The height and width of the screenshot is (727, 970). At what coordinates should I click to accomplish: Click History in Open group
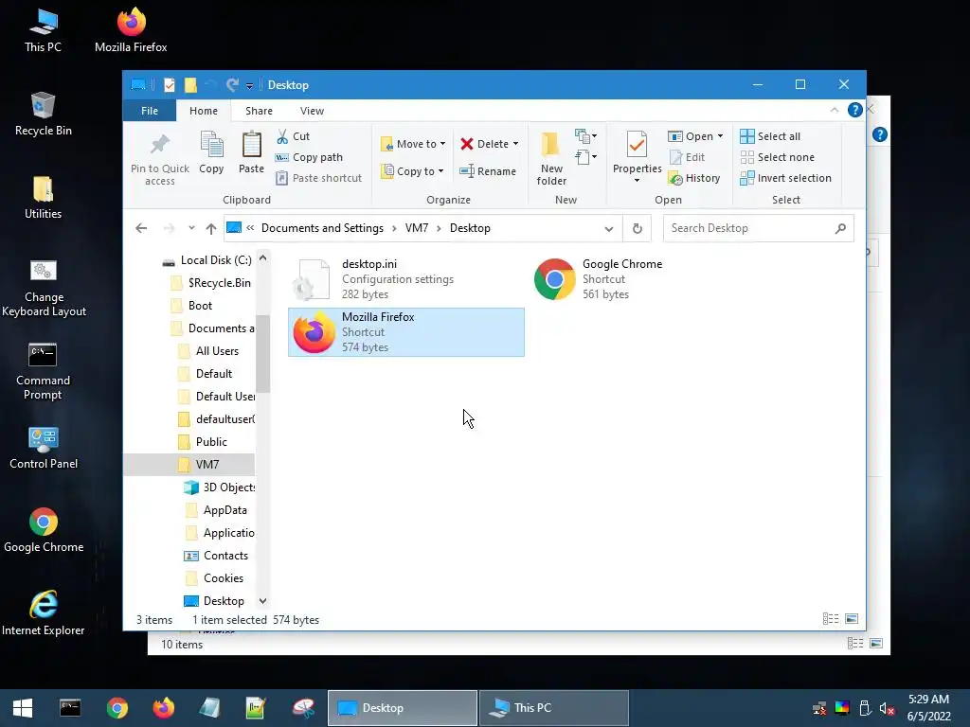tap(694, 178)
